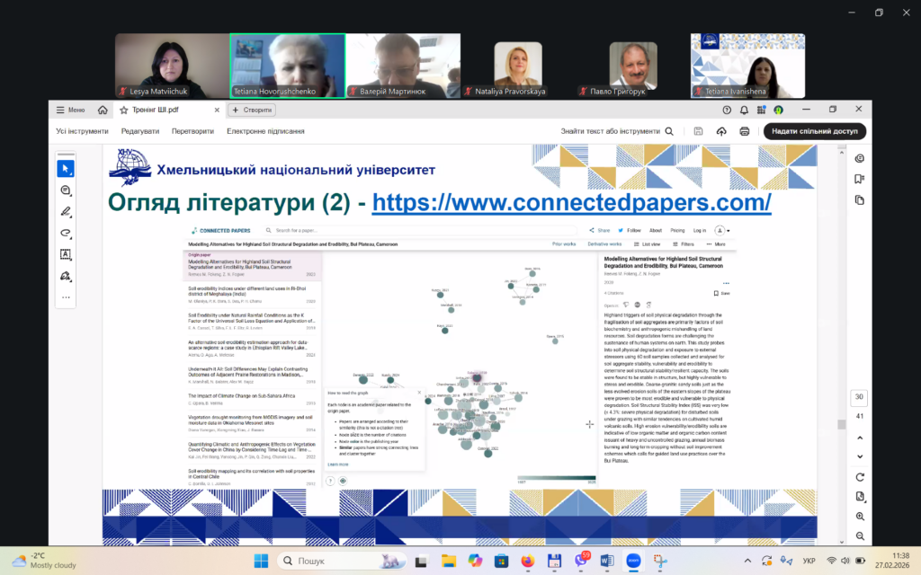Open the Acrobat home screen
Viewport: 921px width, 575px height.
(x=103, y=110)
